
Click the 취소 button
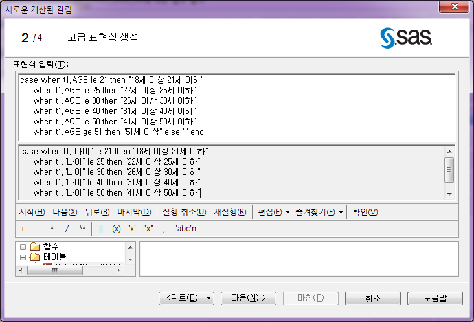373,298
